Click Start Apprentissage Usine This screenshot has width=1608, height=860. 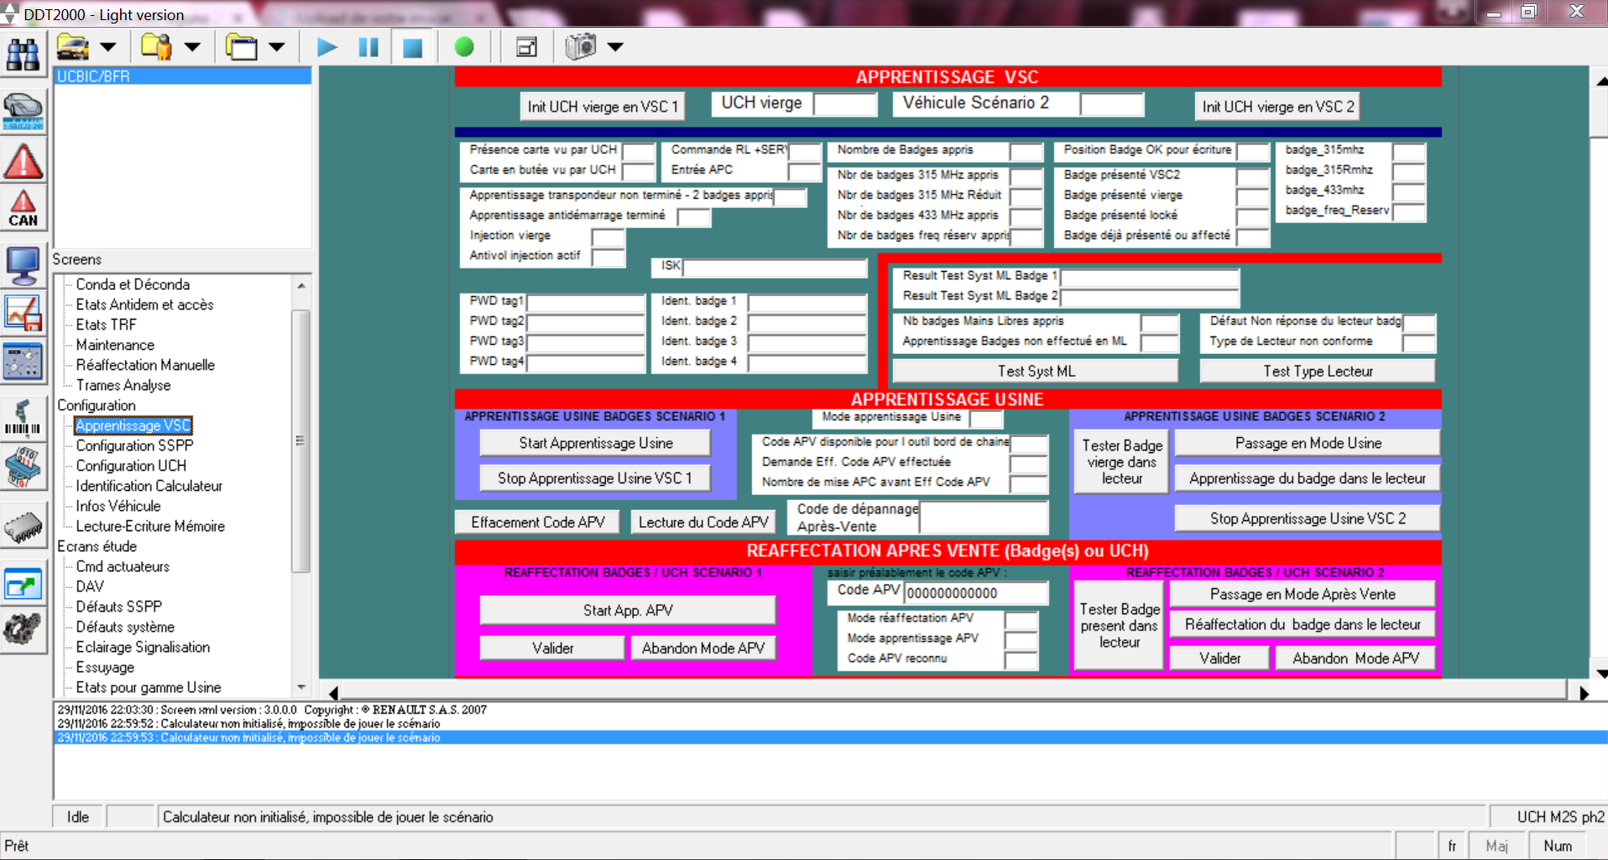pos(595,443)
